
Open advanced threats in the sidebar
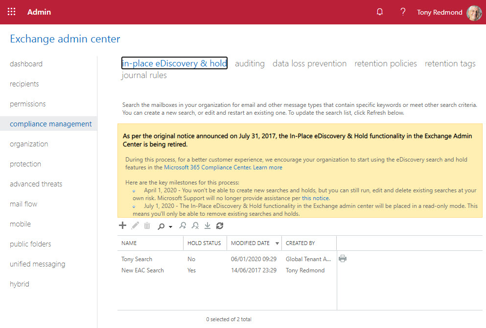(x=36, y=184)
